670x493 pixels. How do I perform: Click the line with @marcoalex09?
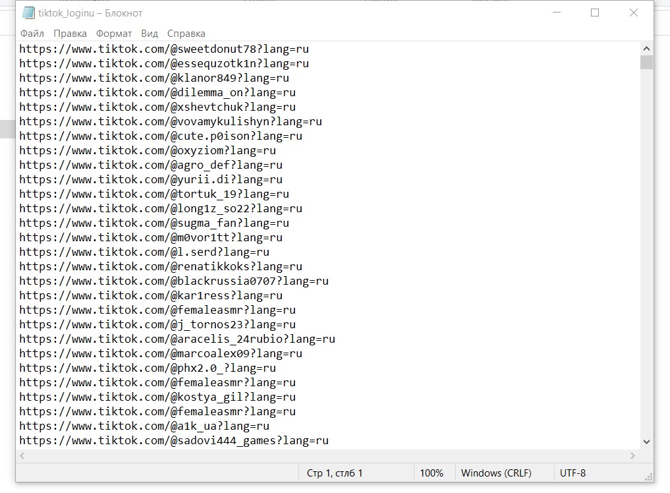(x=161, y=354)
